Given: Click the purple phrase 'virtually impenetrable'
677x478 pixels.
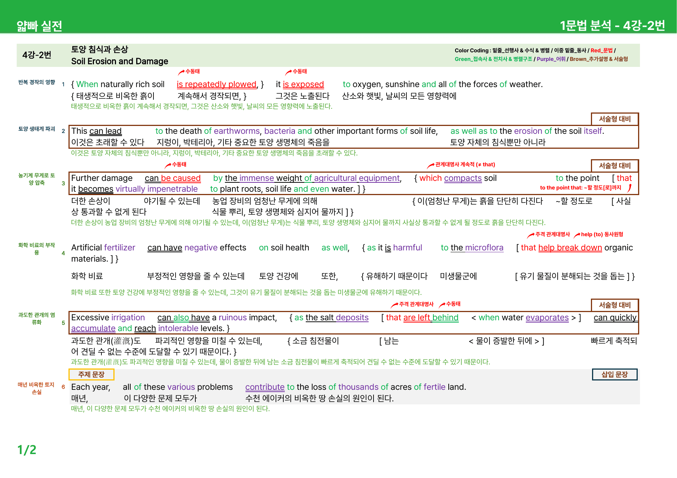Looking at the screenshot, I should tap(156, 189).
